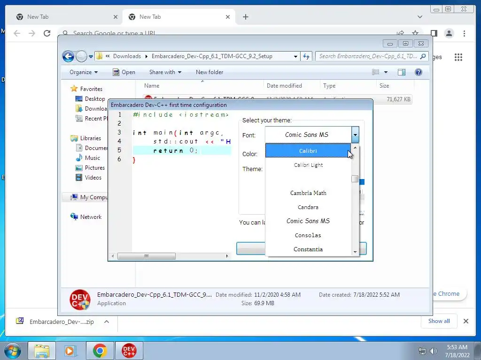Viewport: 481px width, 360px height.
Task: Select Candara font entry
Action: [308, 207]
